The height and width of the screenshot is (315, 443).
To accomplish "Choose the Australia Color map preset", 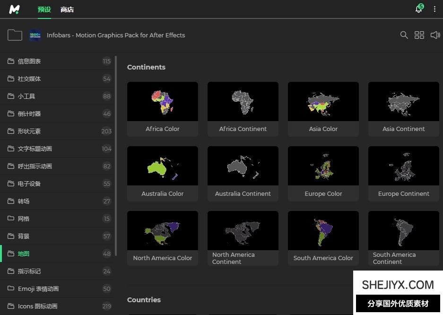I will [x=163, y=166].
